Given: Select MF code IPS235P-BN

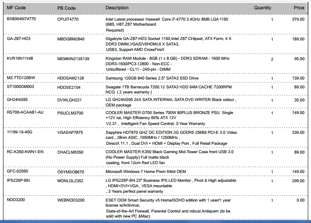Looking at the screenshot, I should [x=18, y=181].
